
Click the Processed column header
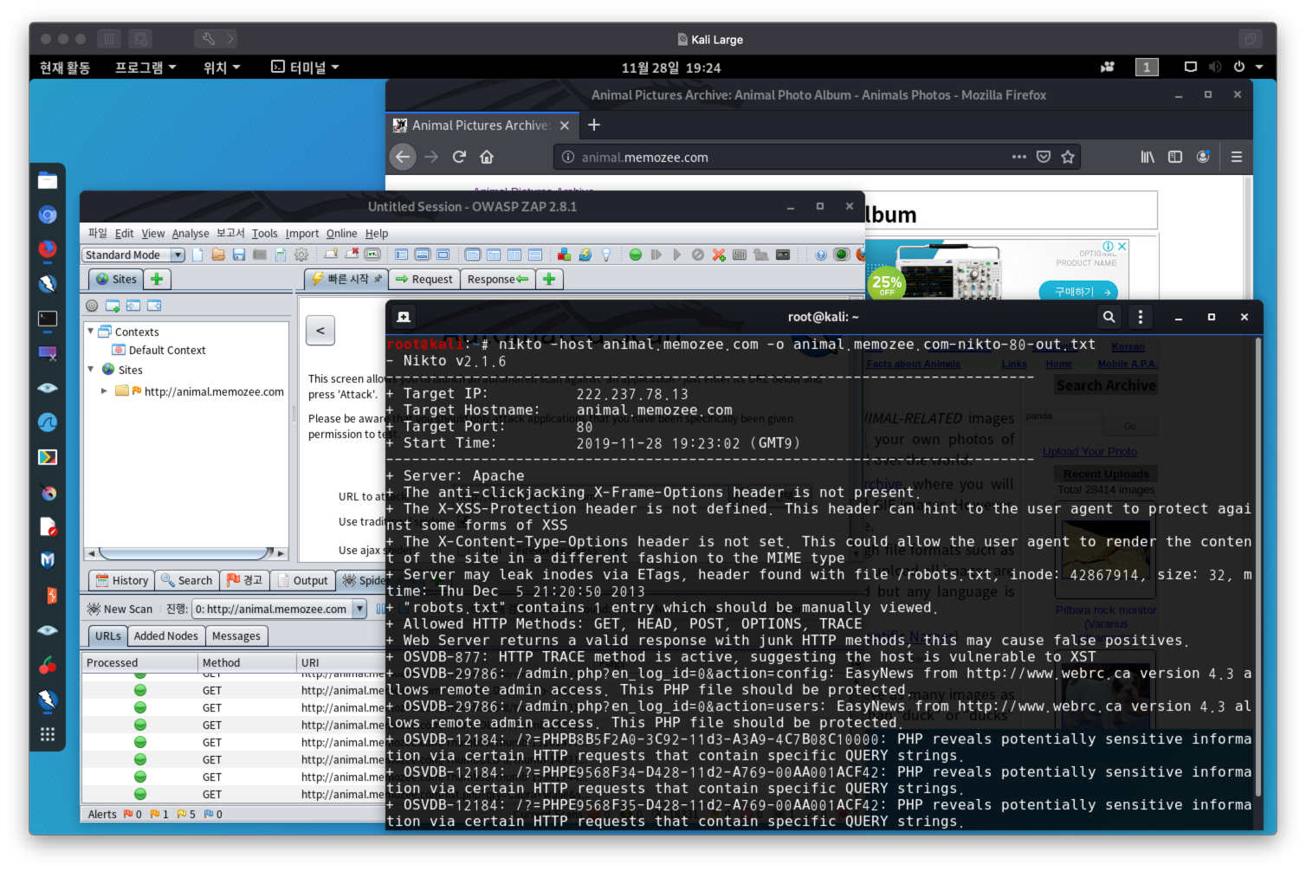point(140,662)
